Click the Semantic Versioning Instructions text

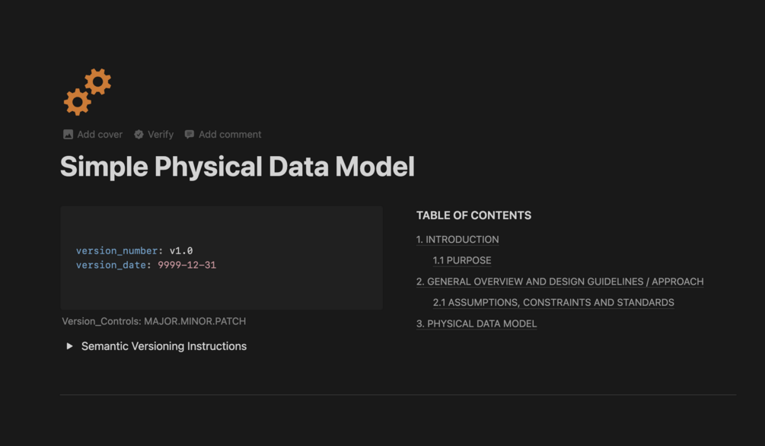pos(164,346)
